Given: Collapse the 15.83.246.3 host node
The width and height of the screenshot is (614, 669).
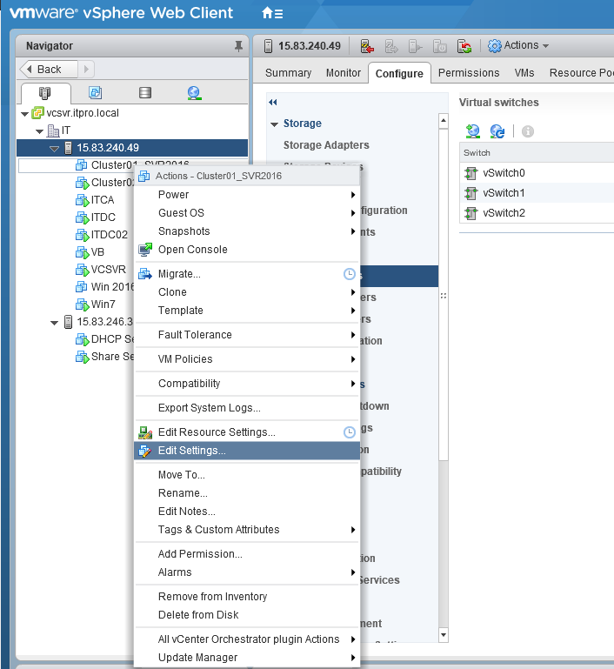Looking at the screenshot, I should [x=54, y=323].
